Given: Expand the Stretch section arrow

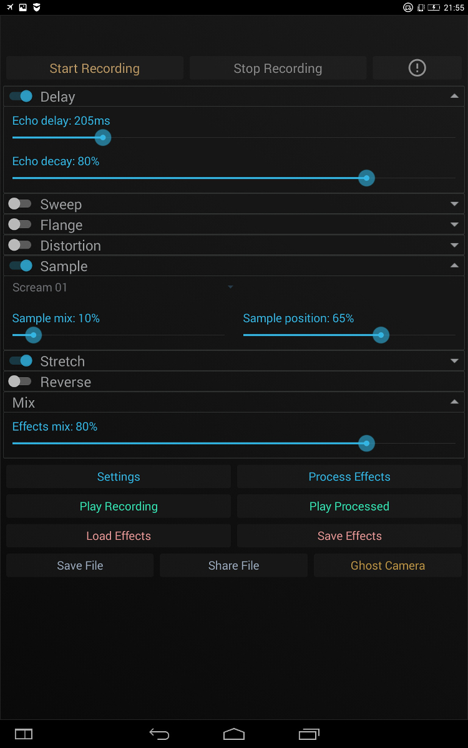Looking at the screenshot, I should click(x=454, y=361).
